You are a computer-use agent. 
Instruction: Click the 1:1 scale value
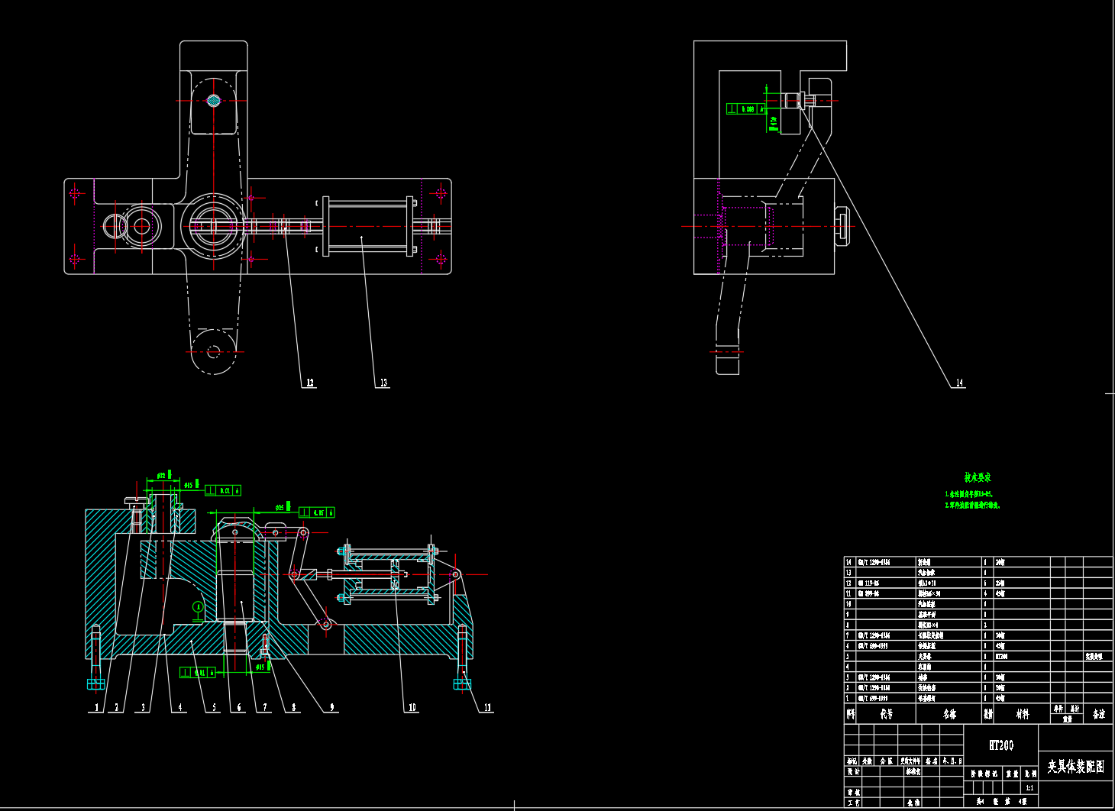(1029, 787)
